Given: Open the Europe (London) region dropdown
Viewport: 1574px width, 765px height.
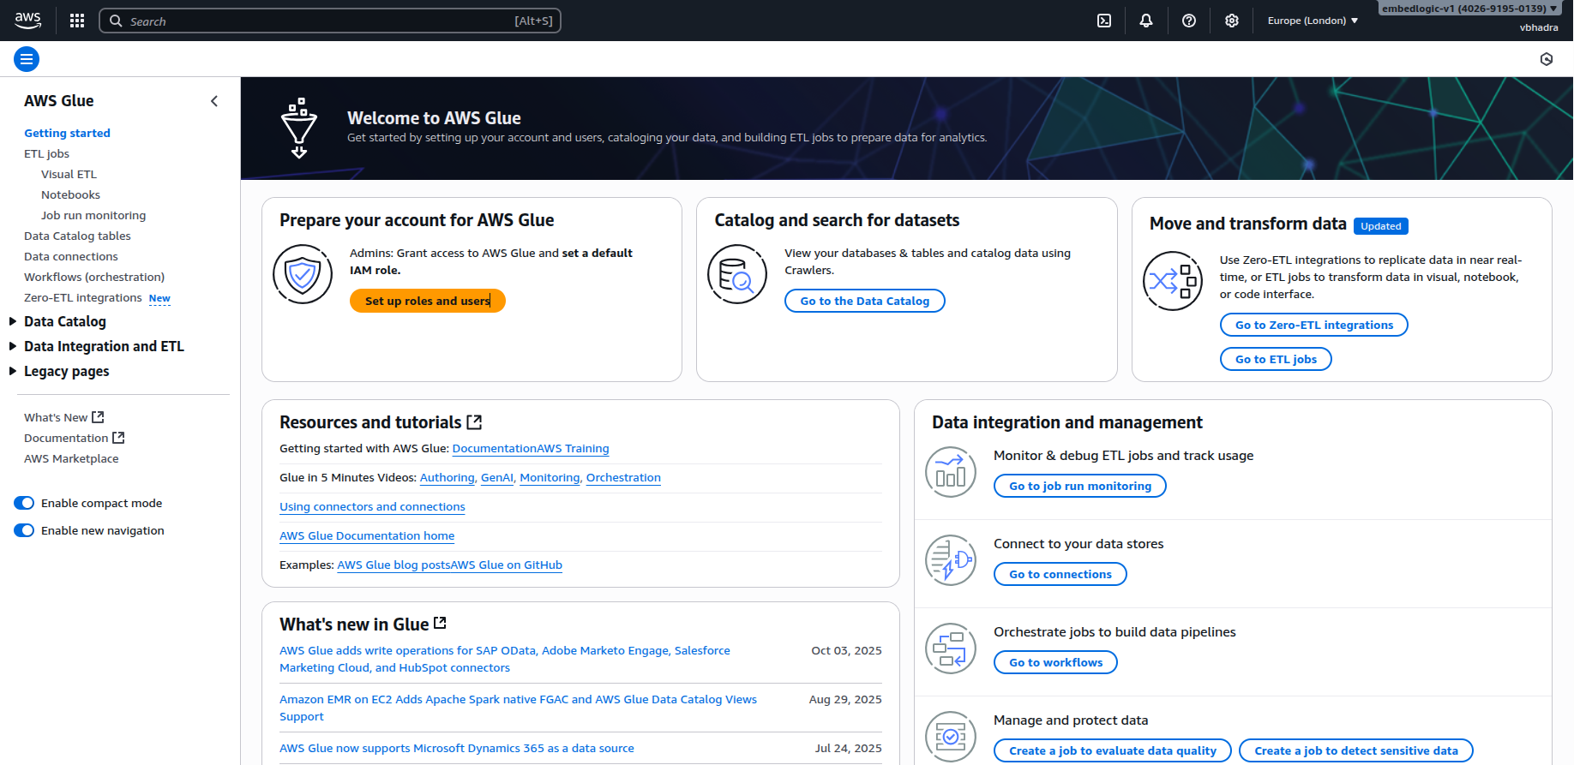Looking at the screenshot, I should [x=1313, y=21].
